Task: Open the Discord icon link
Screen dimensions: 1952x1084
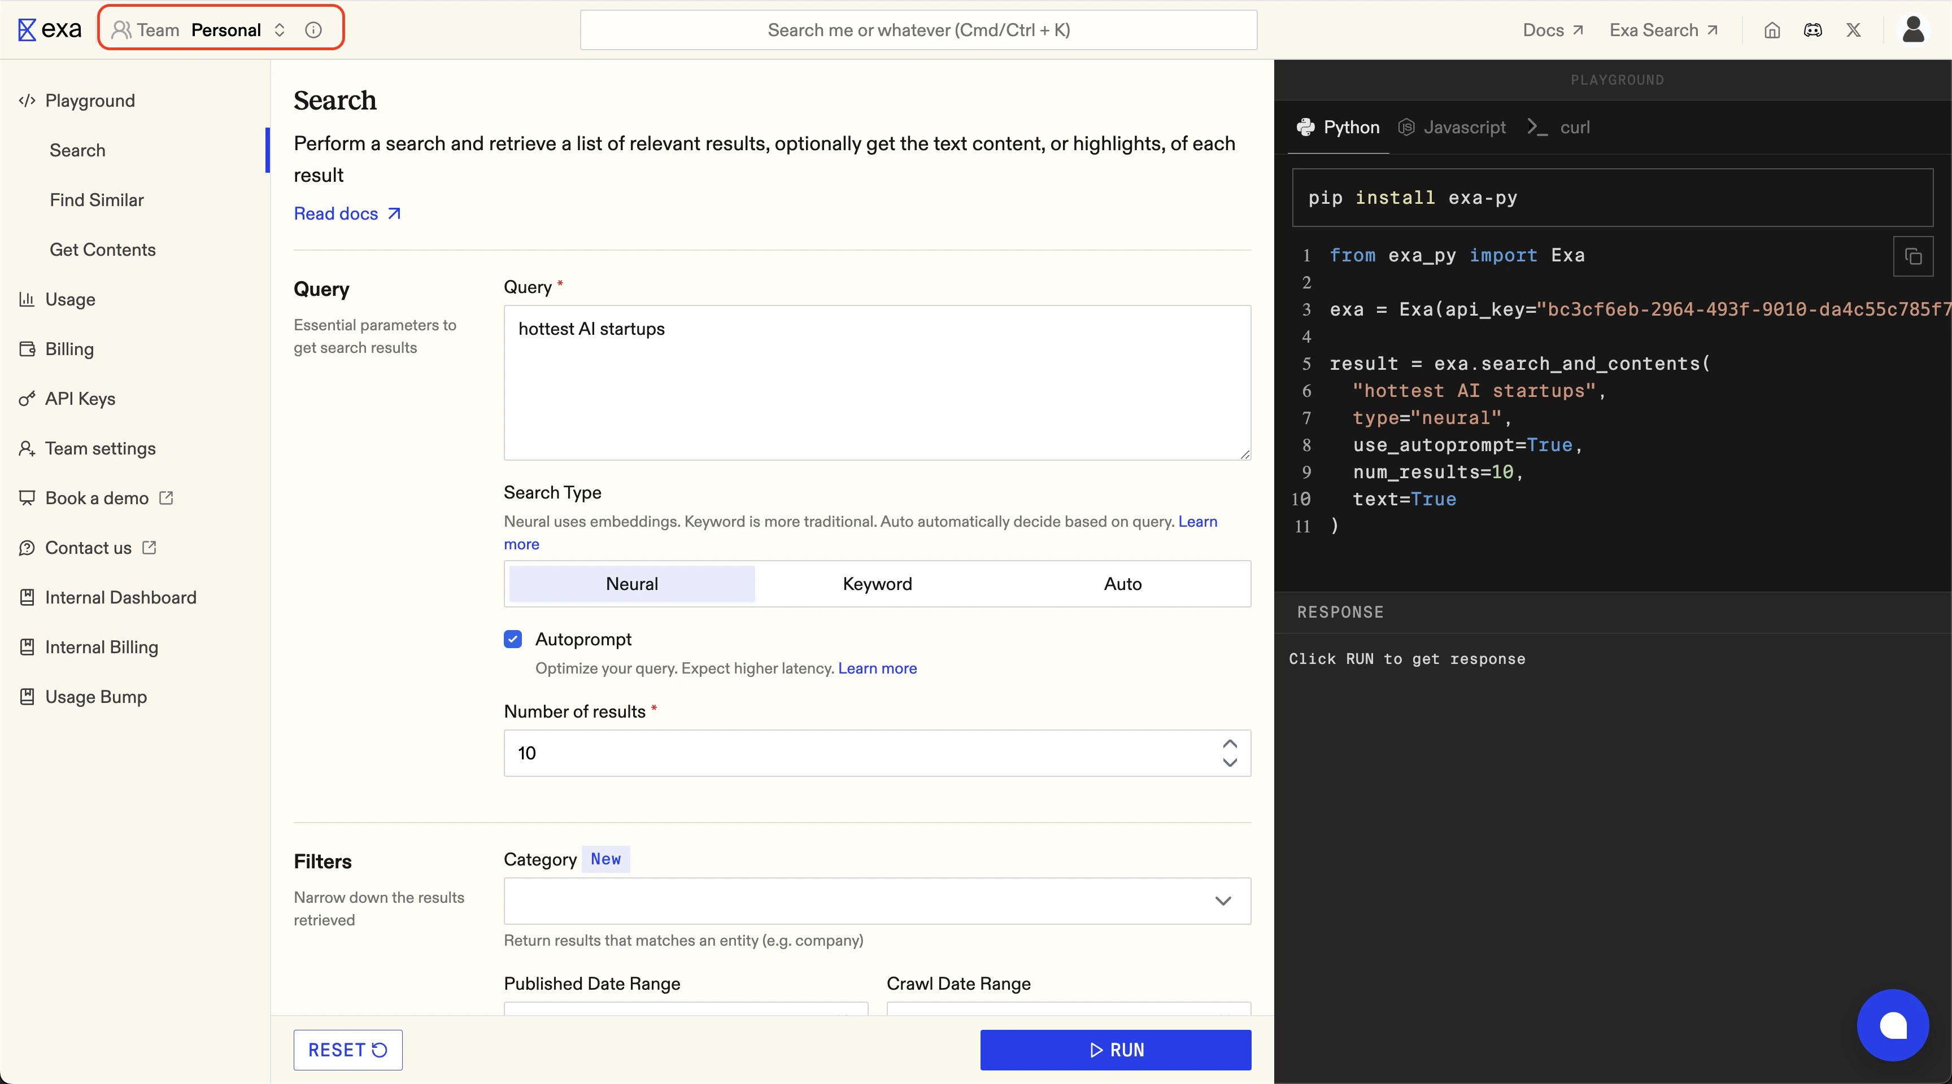Action: (x=1812, y=30)
